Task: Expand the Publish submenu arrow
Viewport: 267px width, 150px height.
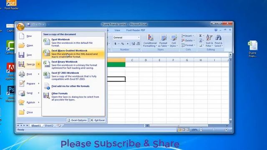Action: click(x=39, y=102)
